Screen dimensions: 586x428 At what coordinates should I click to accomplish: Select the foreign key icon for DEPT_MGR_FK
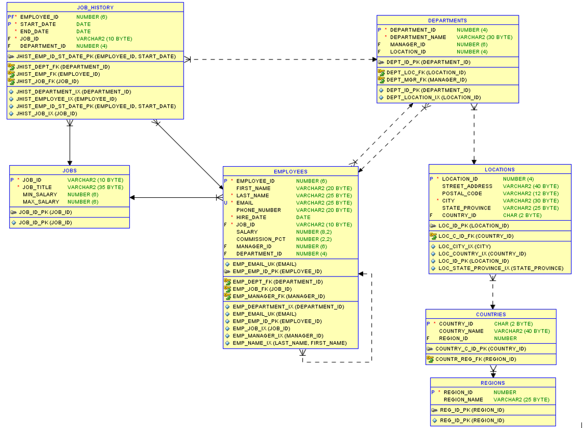coord(382,80)
